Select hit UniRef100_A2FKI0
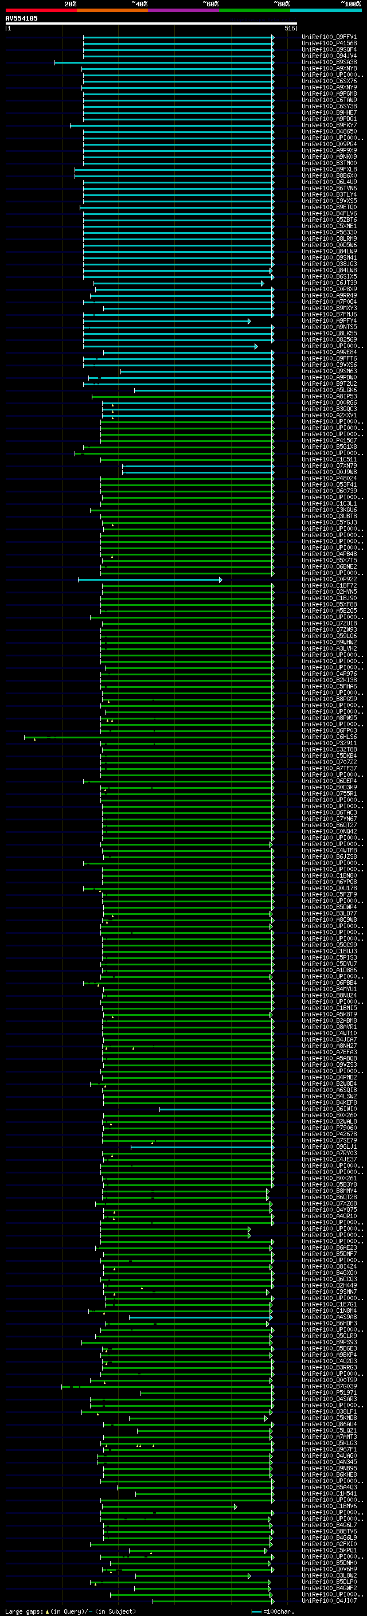Image resolution: width=367 pixels, height=1616 pixels. tap(329, 1544)
